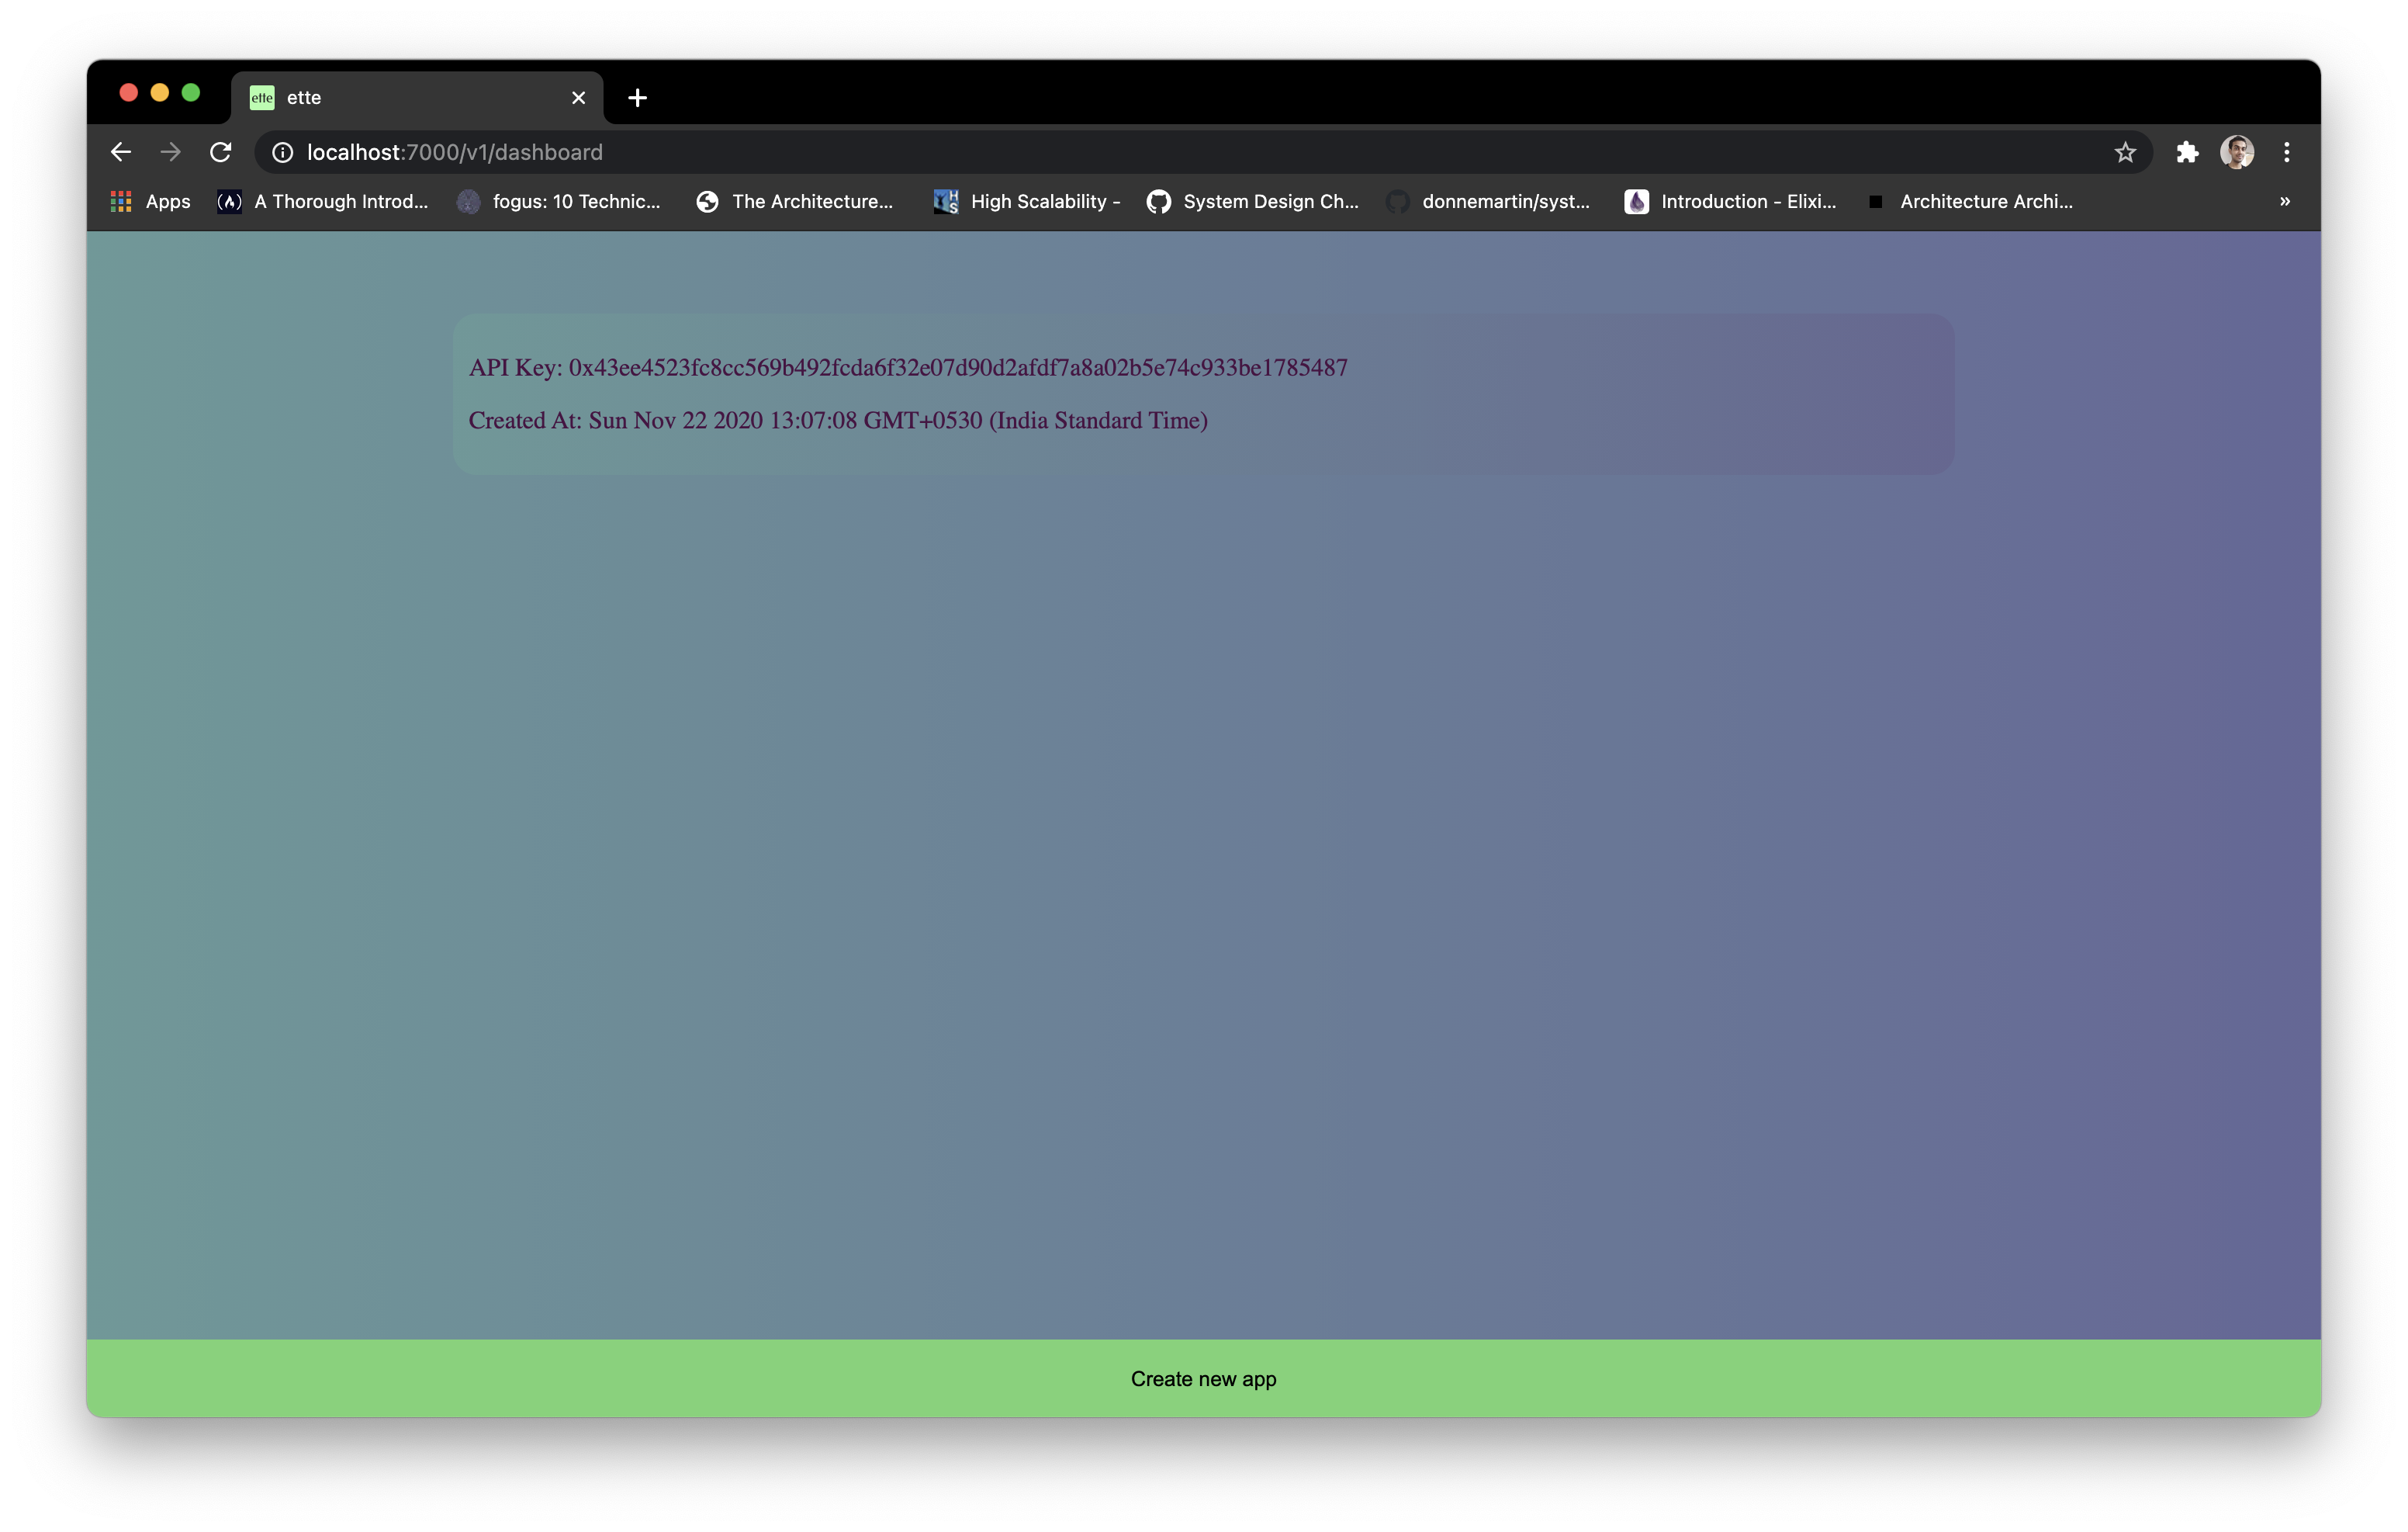Open the Apps bookmarks shortcut
The image size is (2408, 1532).
(x=150, y=201)
